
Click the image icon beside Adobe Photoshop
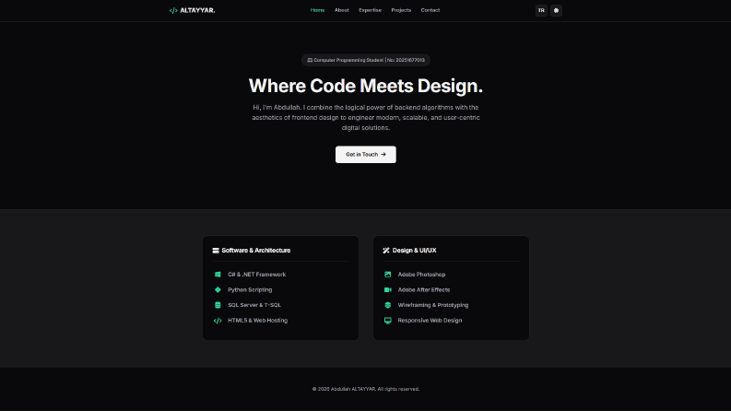(387, 275)
